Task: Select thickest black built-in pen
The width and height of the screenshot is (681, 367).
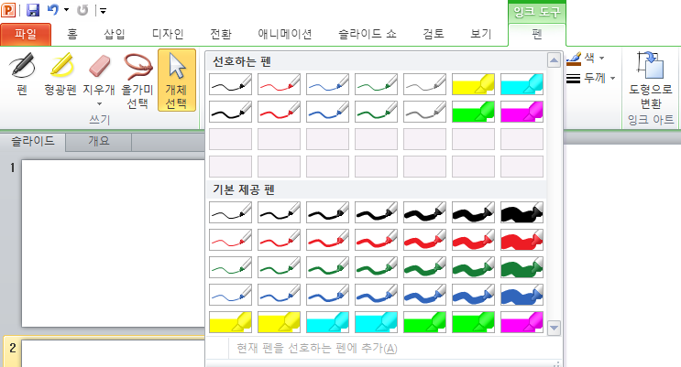Action: 522,212
